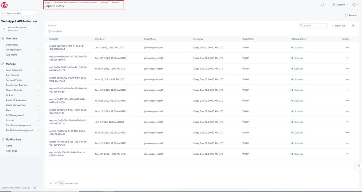Click the Add Filter funnel icon

(x=50, y=31)
